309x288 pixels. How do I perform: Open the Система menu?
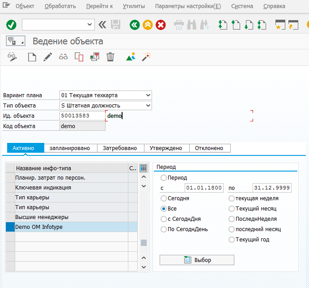pyautogui.click(x=242, y=6)
